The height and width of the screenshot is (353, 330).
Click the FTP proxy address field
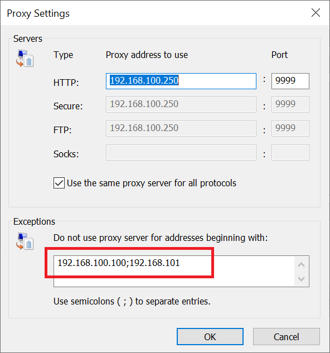pyautogui.click(x=181, y=128)
